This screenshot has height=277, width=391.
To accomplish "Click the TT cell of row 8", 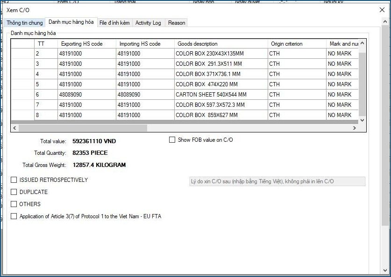I will [46, 115].
